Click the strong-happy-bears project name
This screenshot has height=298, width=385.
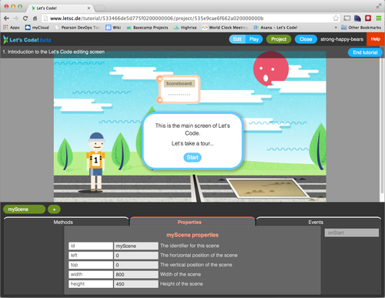tap(342, 39)
